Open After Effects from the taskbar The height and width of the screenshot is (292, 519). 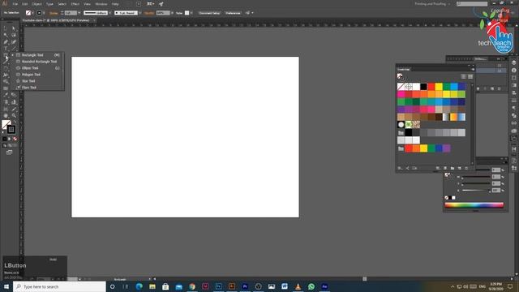[x=324, y=286]
